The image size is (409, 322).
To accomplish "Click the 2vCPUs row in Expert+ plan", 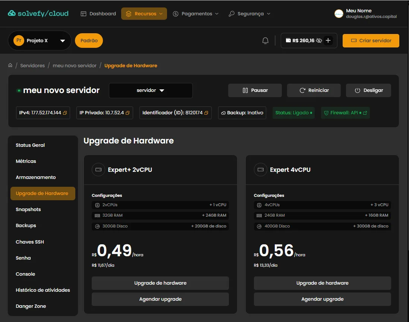I will [160, 205].
